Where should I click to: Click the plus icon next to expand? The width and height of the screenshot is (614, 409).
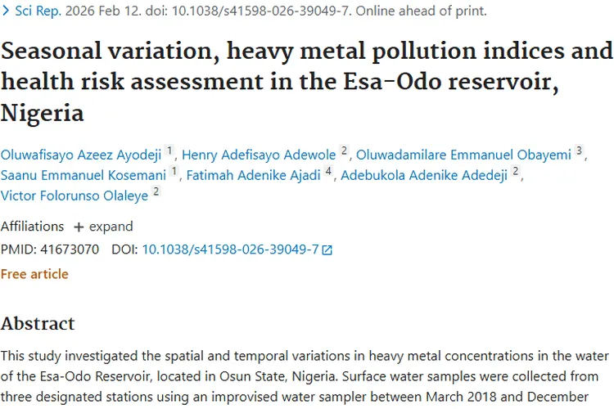click(79, 227)
